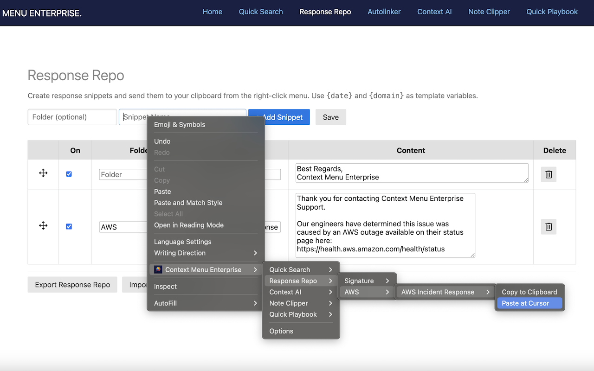Delete the AWS snippet via the trash icon

[x=549, y=227]
